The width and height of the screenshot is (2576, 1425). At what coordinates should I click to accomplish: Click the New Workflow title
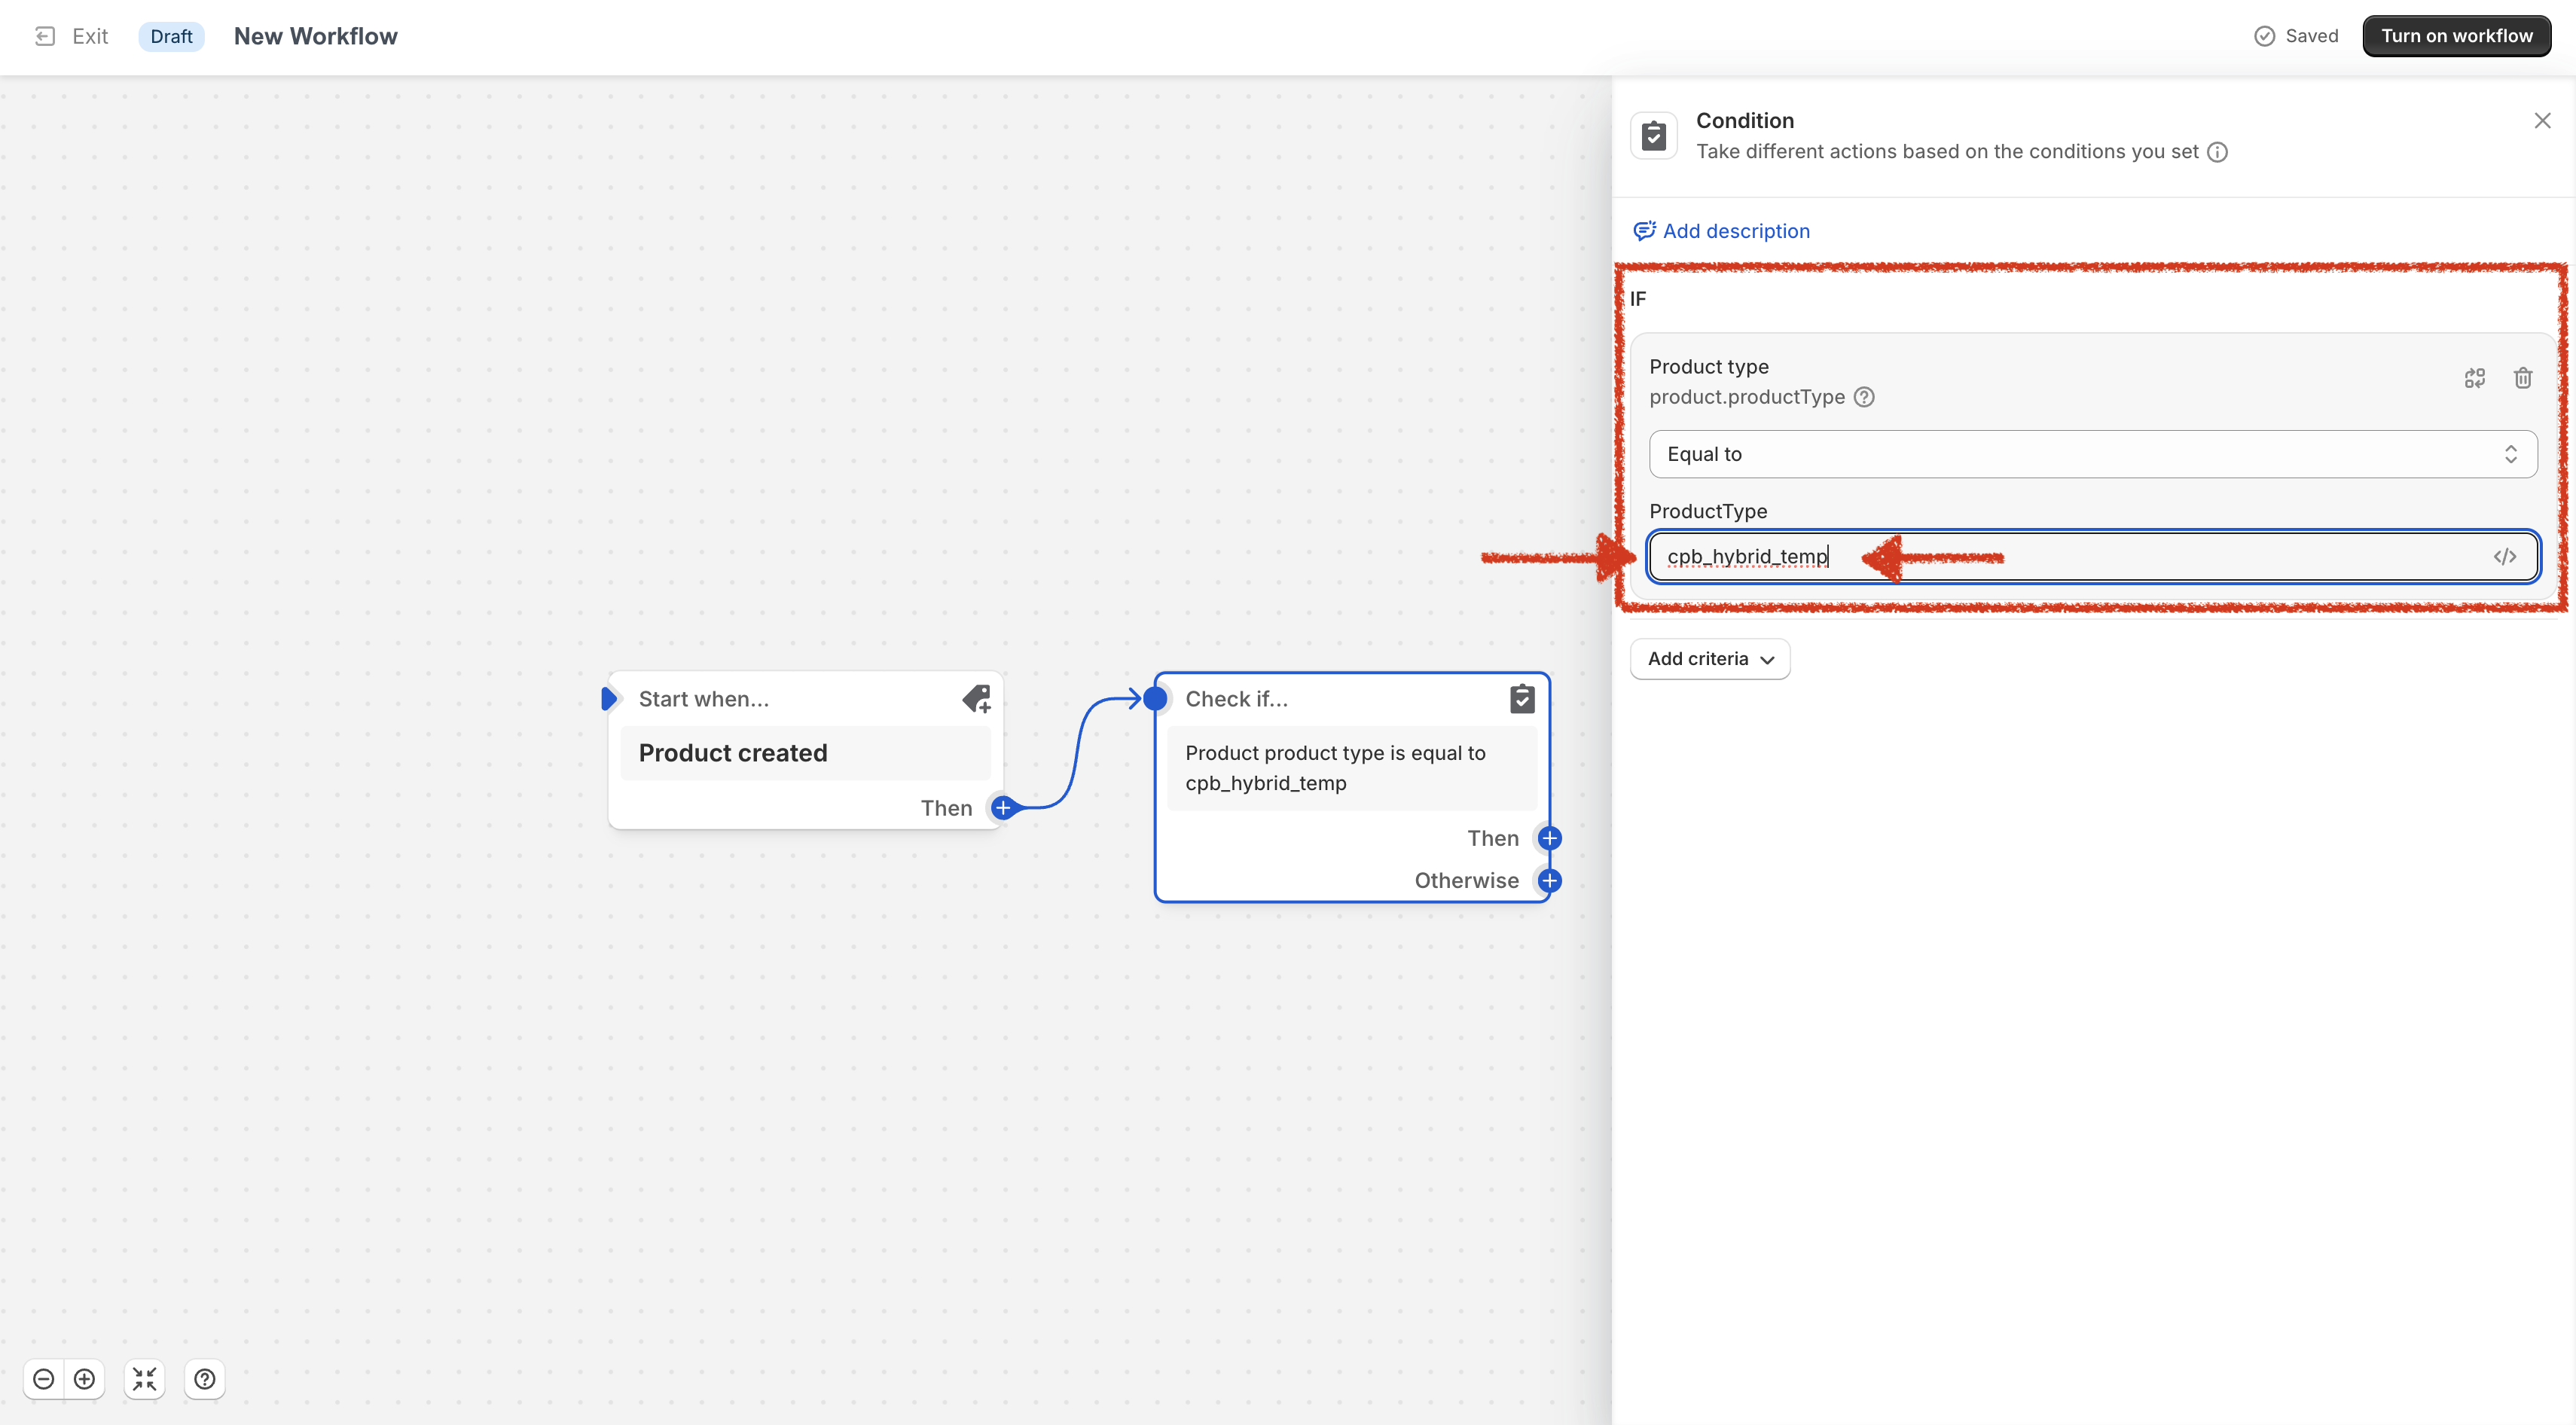tap(315, 36)
